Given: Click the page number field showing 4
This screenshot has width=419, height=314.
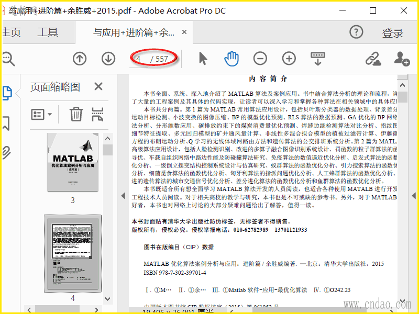Looking at the screenshot, I should pyautogui.click(x=139, y=59).
